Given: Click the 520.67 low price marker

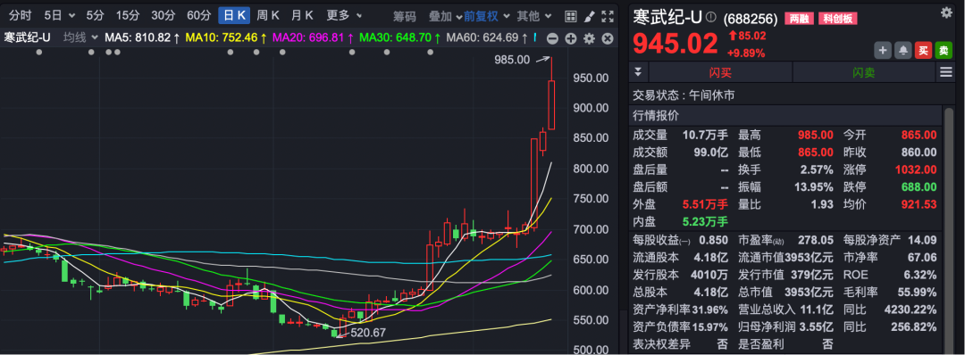Looking at the screenshot, I should pos(368,333).
